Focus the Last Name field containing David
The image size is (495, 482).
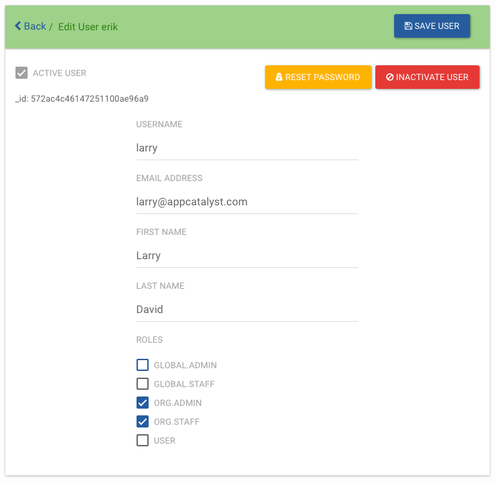point(247,309)
